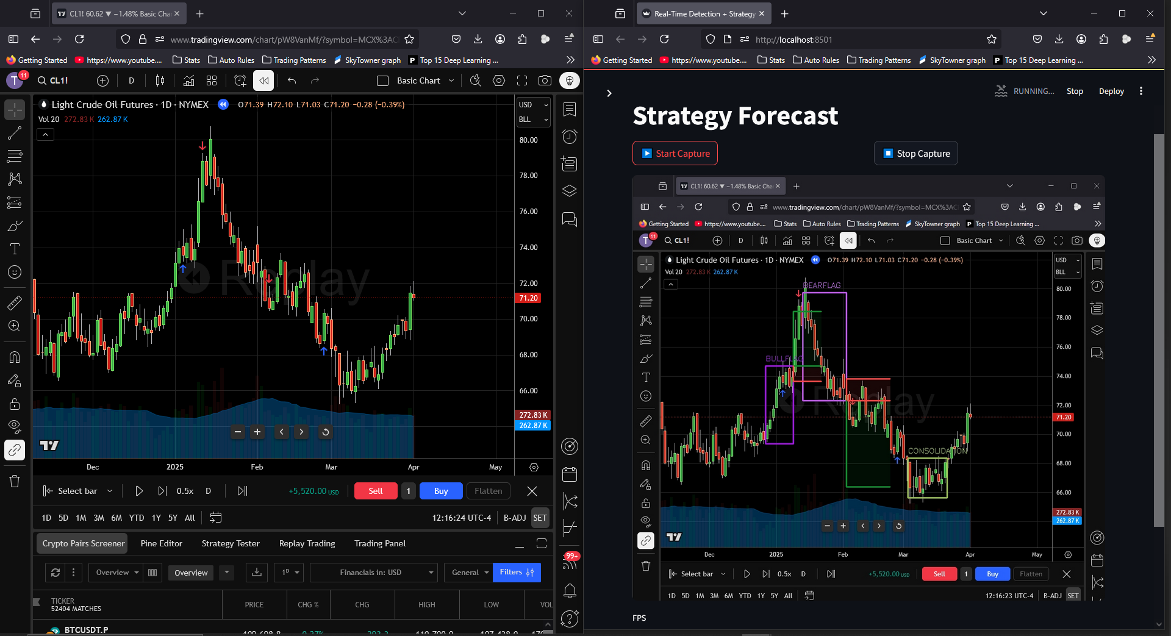This screenshot has height=636, width=1171.
Task: Click the zoom in tool
Action: click(x=15, y=326)
